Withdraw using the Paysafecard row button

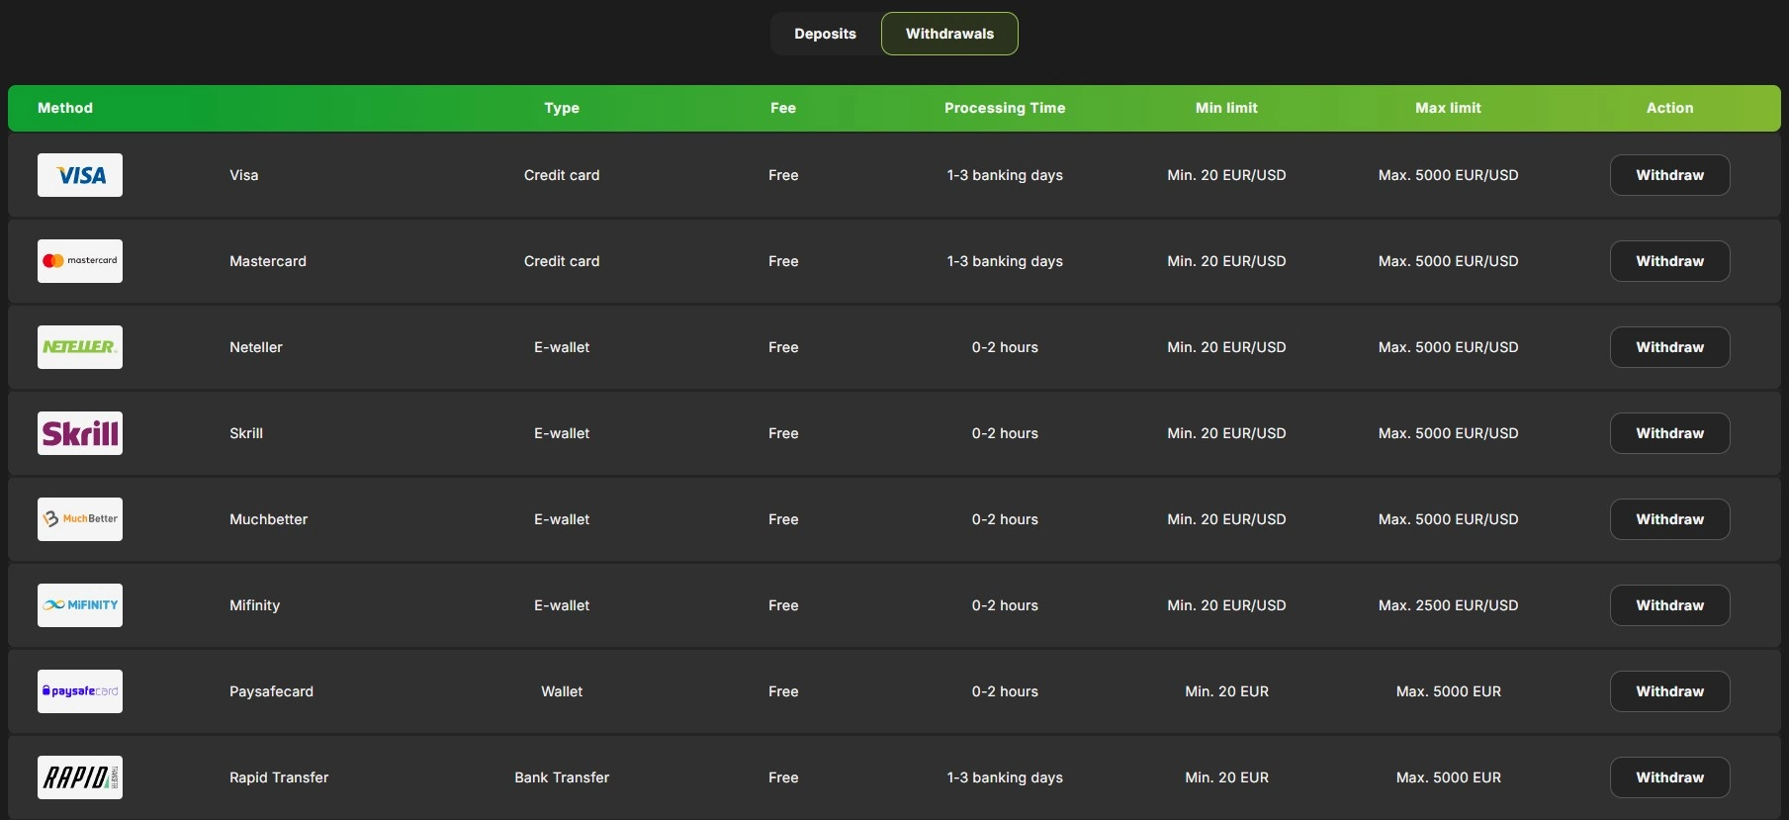click(x=1669, y=691)
